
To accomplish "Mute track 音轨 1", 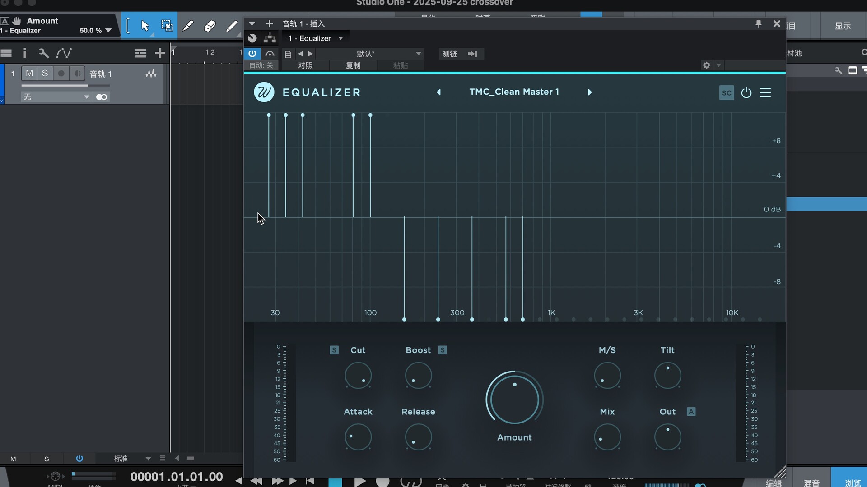I will (29, 73).
